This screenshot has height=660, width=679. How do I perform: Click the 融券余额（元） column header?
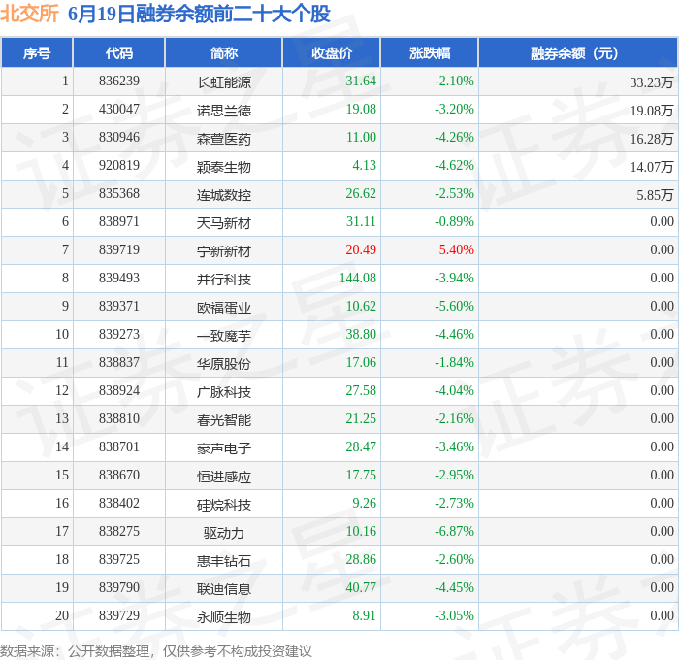578,52
